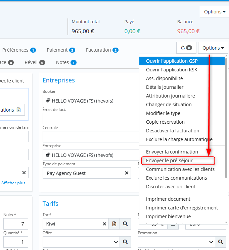Screen dimensions: 229x250
Task: Clear the Pay Agency Guest payment type
Action: pyautogui.click(x=127, y=173)
